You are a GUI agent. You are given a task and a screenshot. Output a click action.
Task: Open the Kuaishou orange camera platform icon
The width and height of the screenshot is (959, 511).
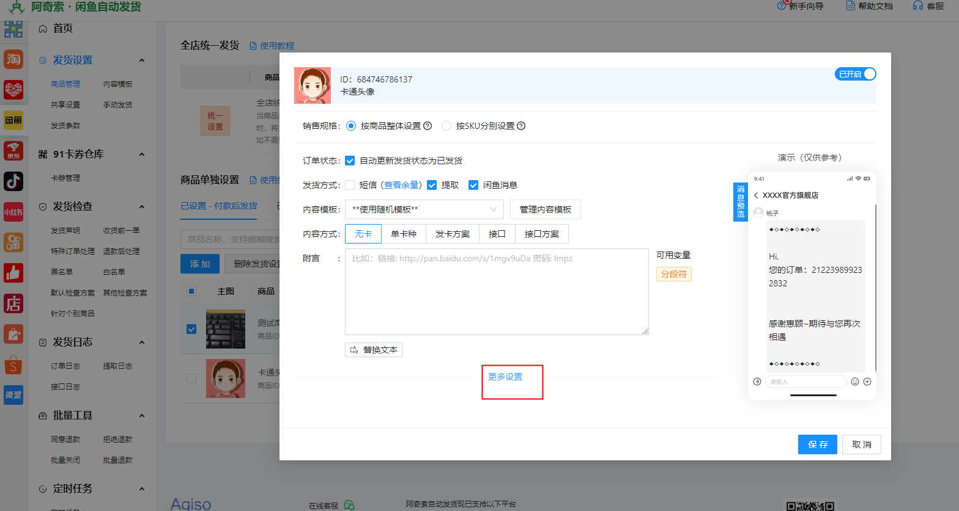point(13,242)
